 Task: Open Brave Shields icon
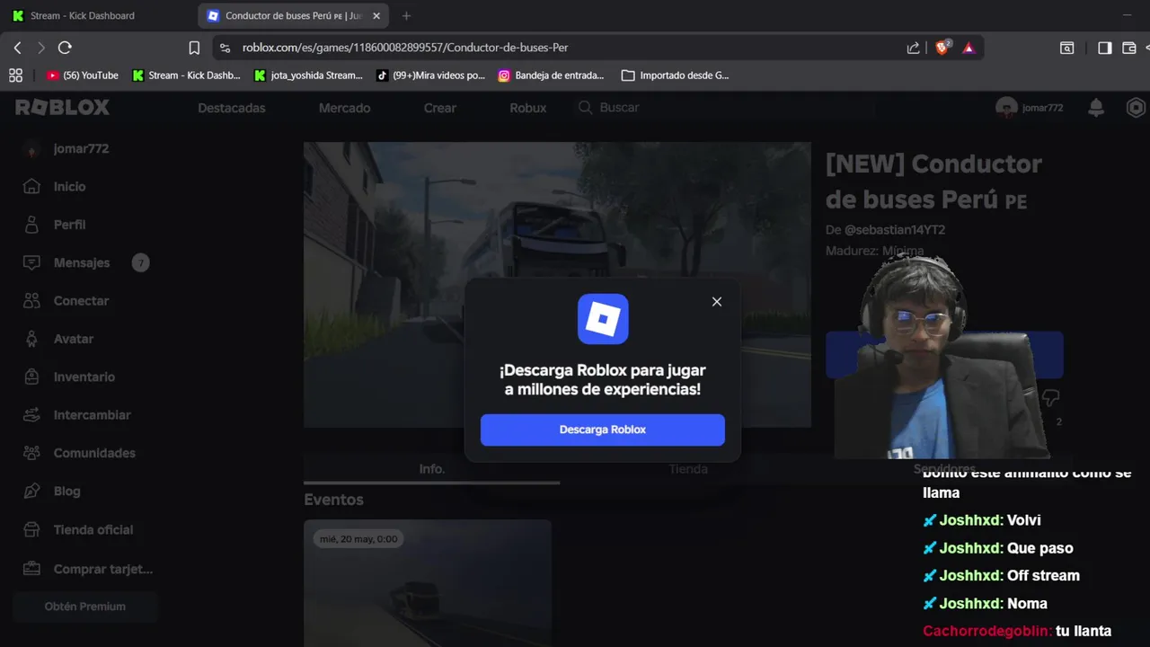(x=942, y=48)
